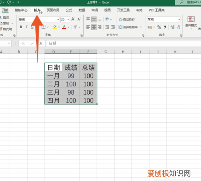This screenshot has width=201, height=181.
Task: Open the 字体 font dialog launcher
Action: tap(81, 35)
